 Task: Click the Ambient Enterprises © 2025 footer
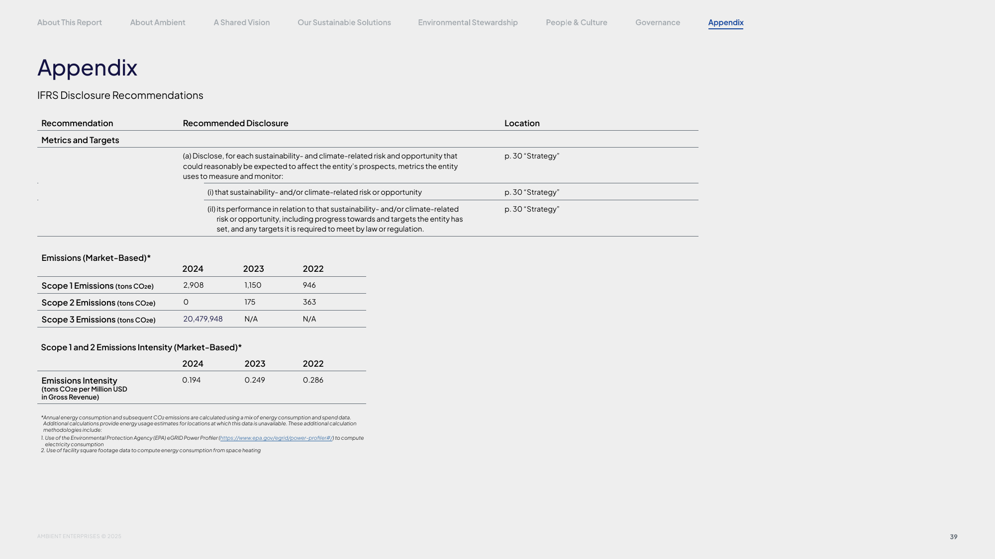pyautogui.click(x=79, y=536)
